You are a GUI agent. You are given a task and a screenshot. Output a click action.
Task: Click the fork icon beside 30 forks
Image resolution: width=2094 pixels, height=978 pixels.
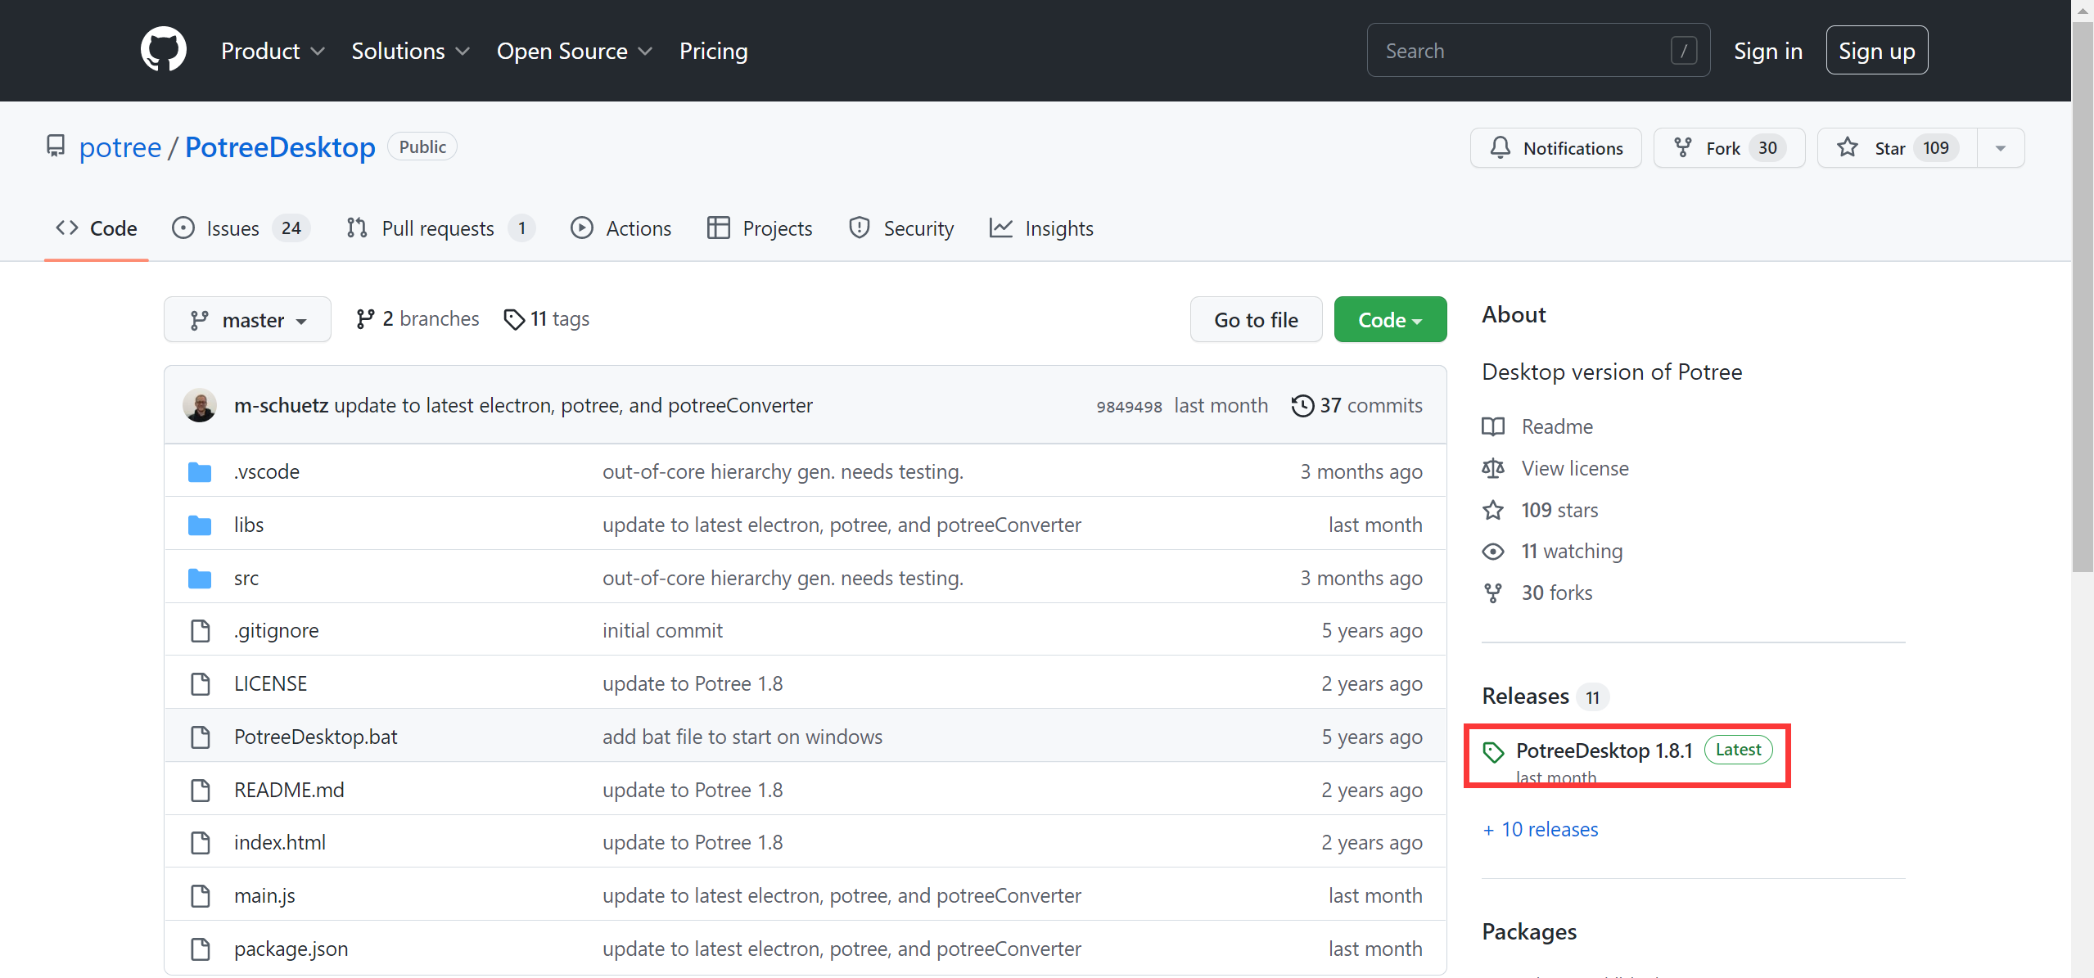[1493, 593]
